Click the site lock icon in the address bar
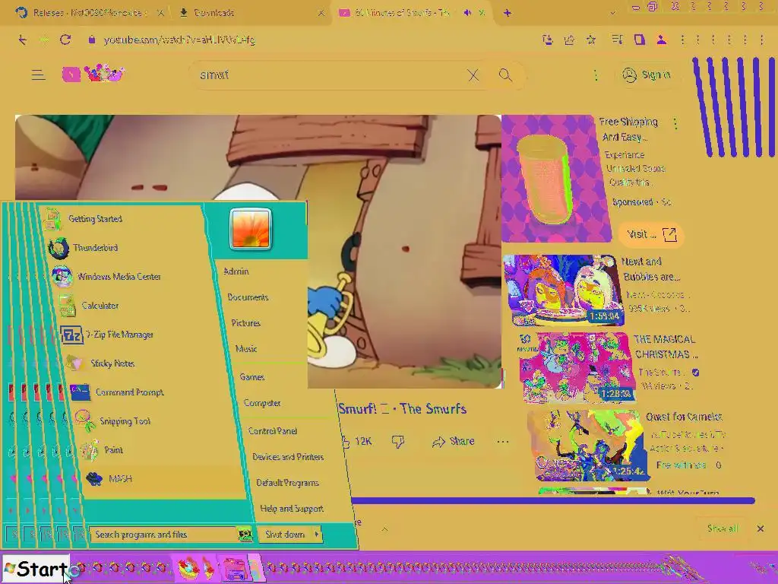 (91, 40)
